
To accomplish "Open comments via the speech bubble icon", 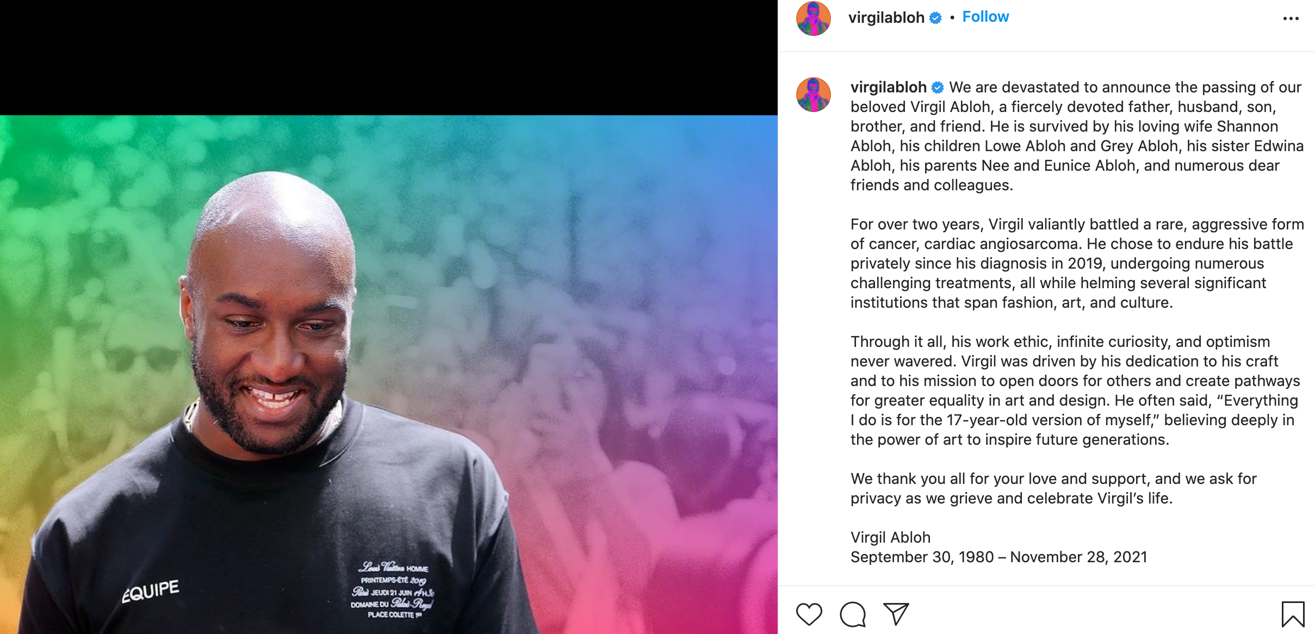I will tap(852, 614).
